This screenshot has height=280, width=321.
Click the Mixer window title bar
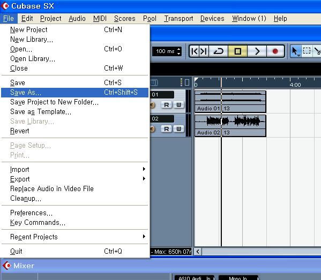[161, 266]
